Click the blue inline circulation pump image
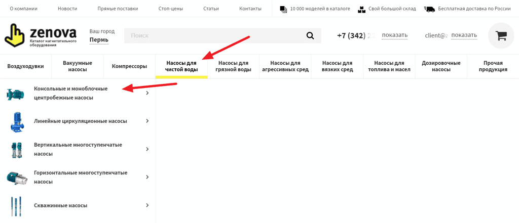519x223 pixels. pyautogui.click(x=17, y=121)
